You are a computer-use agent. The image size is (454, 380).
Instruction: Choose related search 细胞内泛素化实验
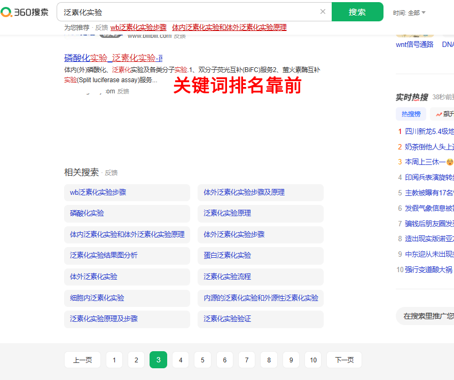(97, 298)
